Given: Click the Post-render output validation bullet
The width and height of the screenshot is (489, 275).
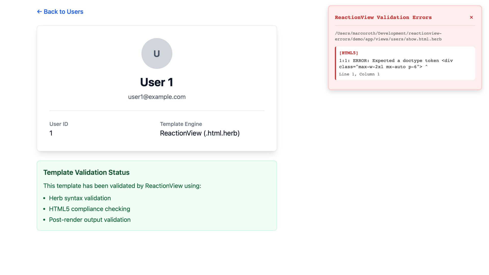Looking at the screenshot, I should pos(90,220).
